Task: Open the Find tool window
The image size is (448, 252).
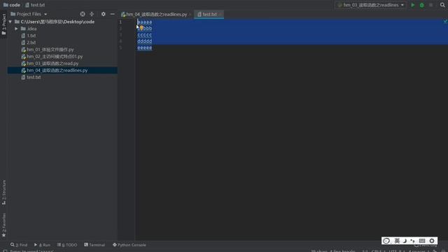Action: [19, 245]
